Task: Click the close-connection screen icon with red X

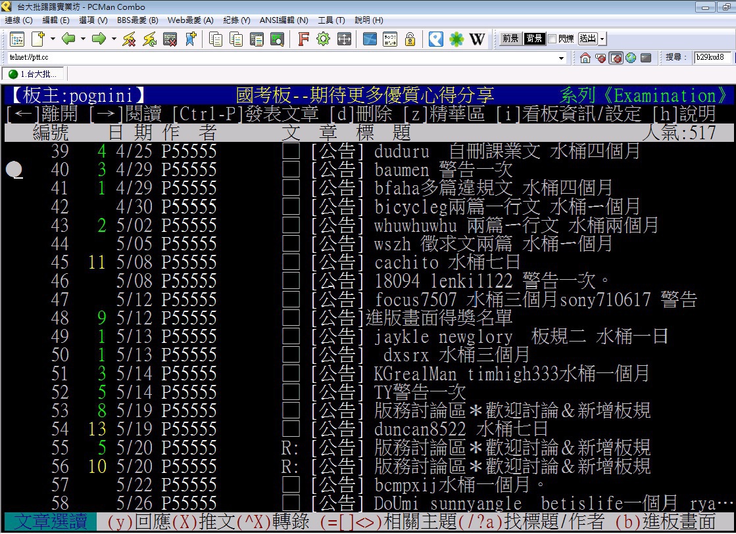Action: 170,39
